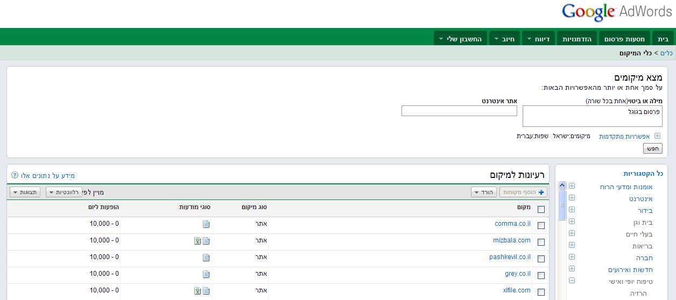The image size is (676, 300).
Task: Click the help question-mark icon next to מידע על נתונים אלו
Action: pyautogui.click(x=15, y=175)
